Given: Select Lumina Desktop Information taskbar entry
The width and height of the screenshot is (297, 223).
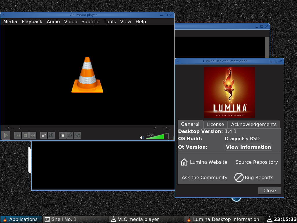Looking at the screenshot, I should [224, 220].
